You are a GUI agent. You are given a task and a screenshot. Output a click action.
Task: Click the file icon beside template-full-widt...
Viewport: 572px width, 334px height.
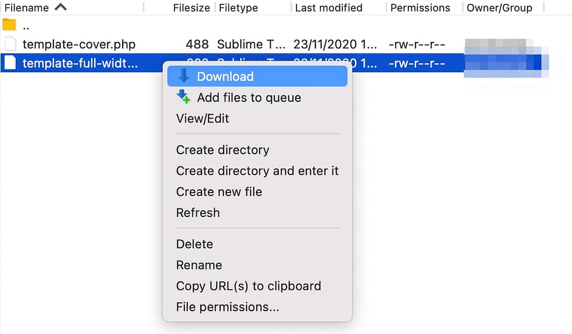(x=9, y=63)
